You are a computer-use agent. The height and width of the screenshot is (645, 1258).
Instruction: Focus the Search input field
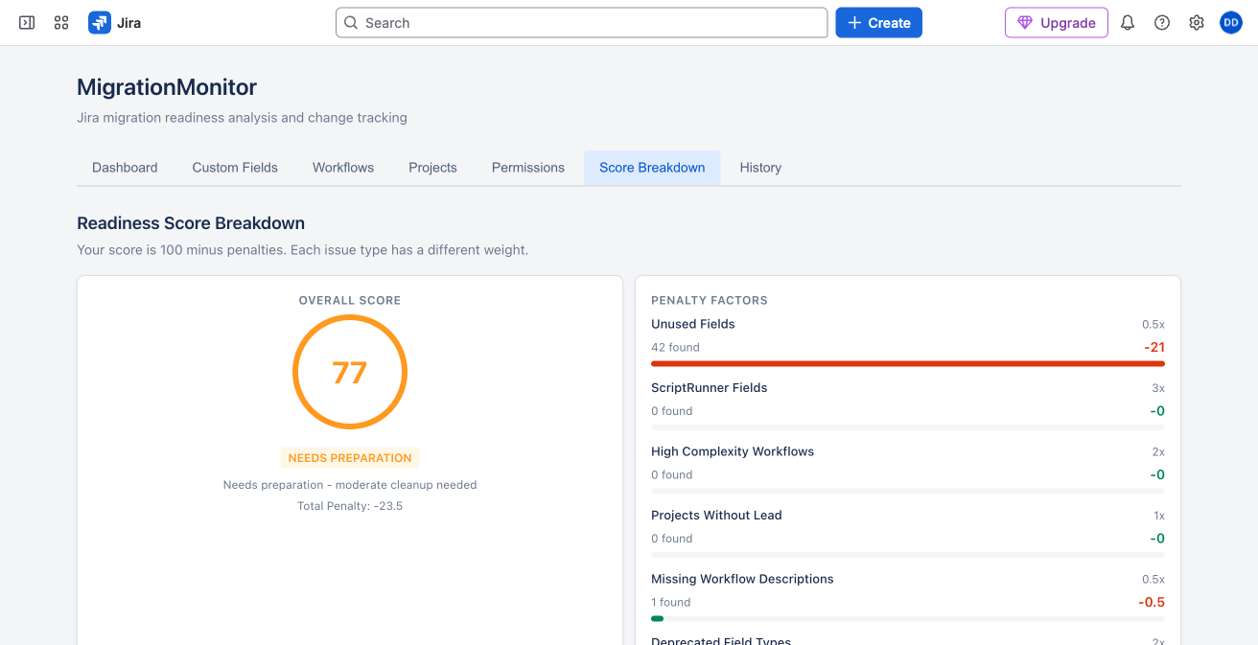click(x=581, y=22)
